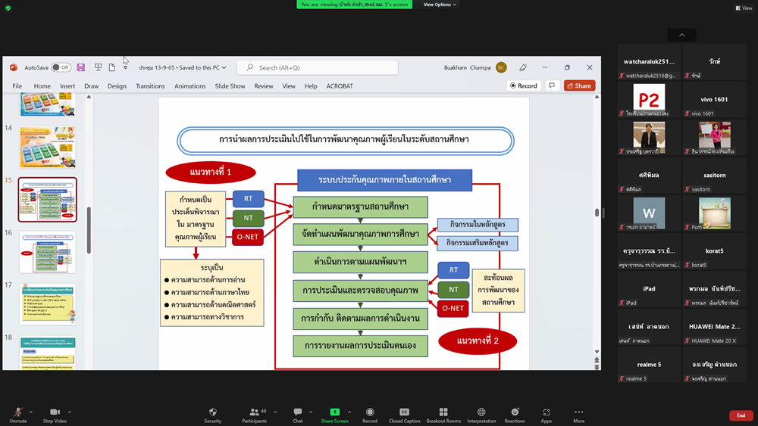Image resolution: width=758 pixels, height=426 pixels.
Task: Expand share screen options arrow
Action: pos(349,412)
